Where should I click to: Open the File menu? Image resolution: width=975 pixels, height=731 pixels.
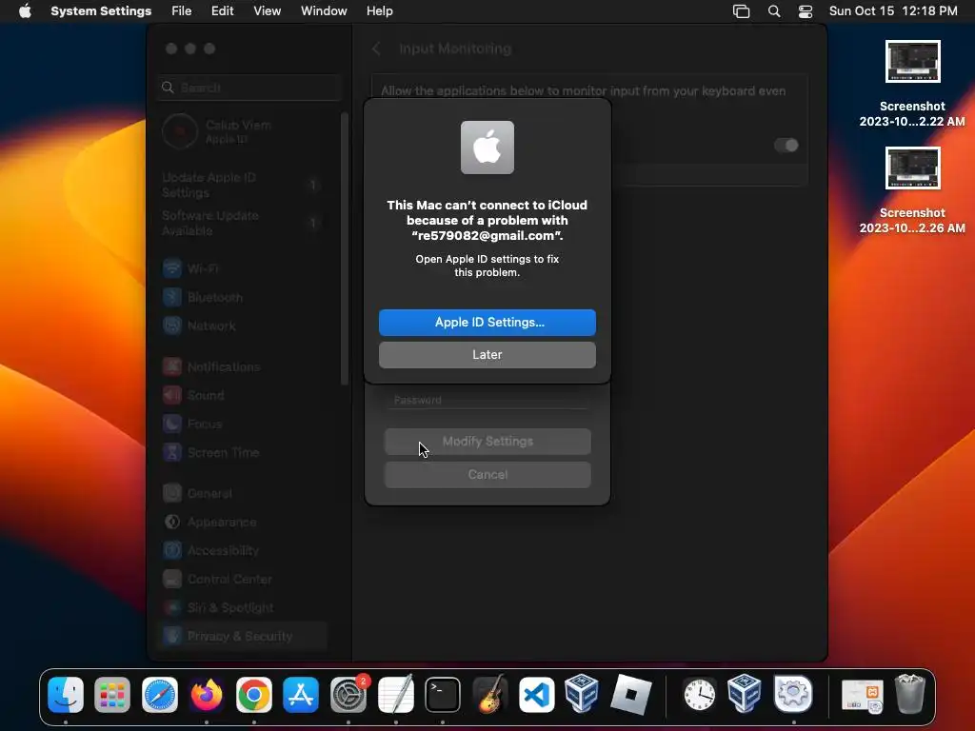click(x=182, y=11)
